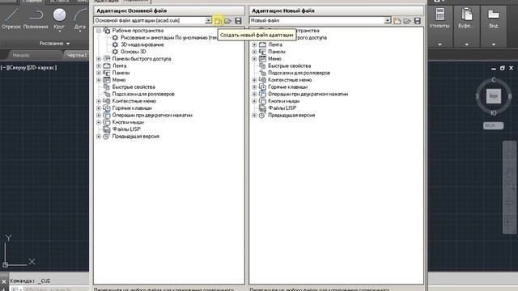Image resolution: width=518 pixels, height=291 pixels.
Task: Expand Кнопки мыши in left tree
Action: tap(99, 122)
